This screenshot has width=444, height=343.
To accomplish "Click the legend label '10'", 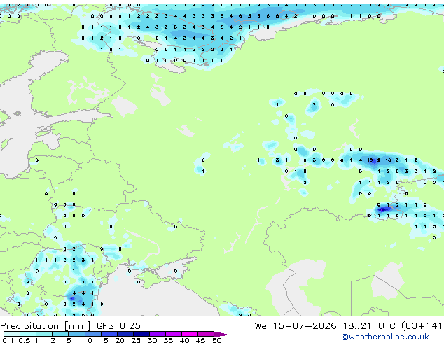I will click(88, 340).
